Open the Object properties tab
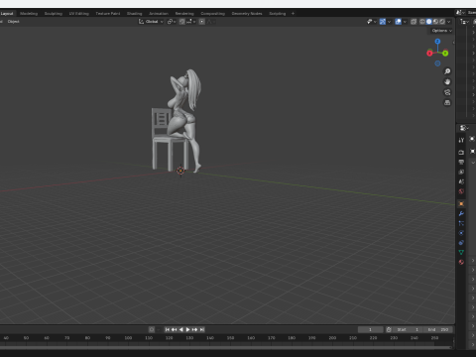The width and height of the screenshot is (476, 357). point(461,203)
